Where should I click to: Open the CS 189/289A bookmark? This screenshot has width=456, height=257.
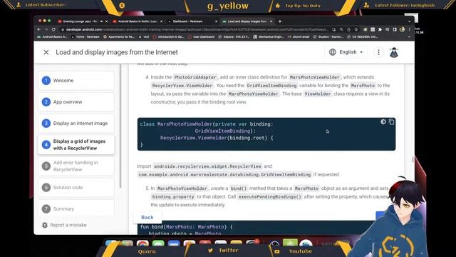coord(363,37)
